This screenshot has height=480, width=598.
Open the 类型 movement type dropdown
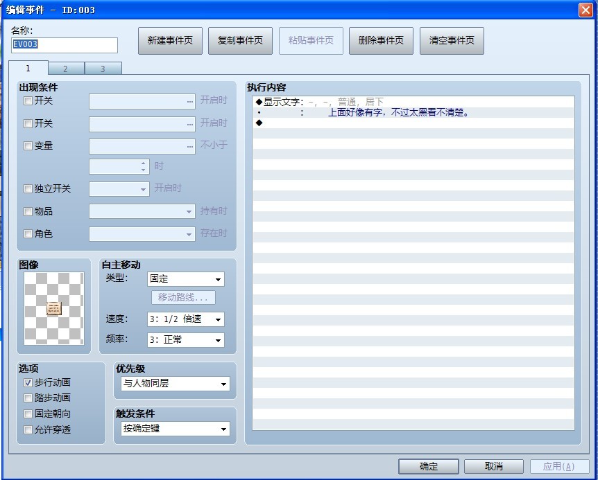click(x=186, y=279)
